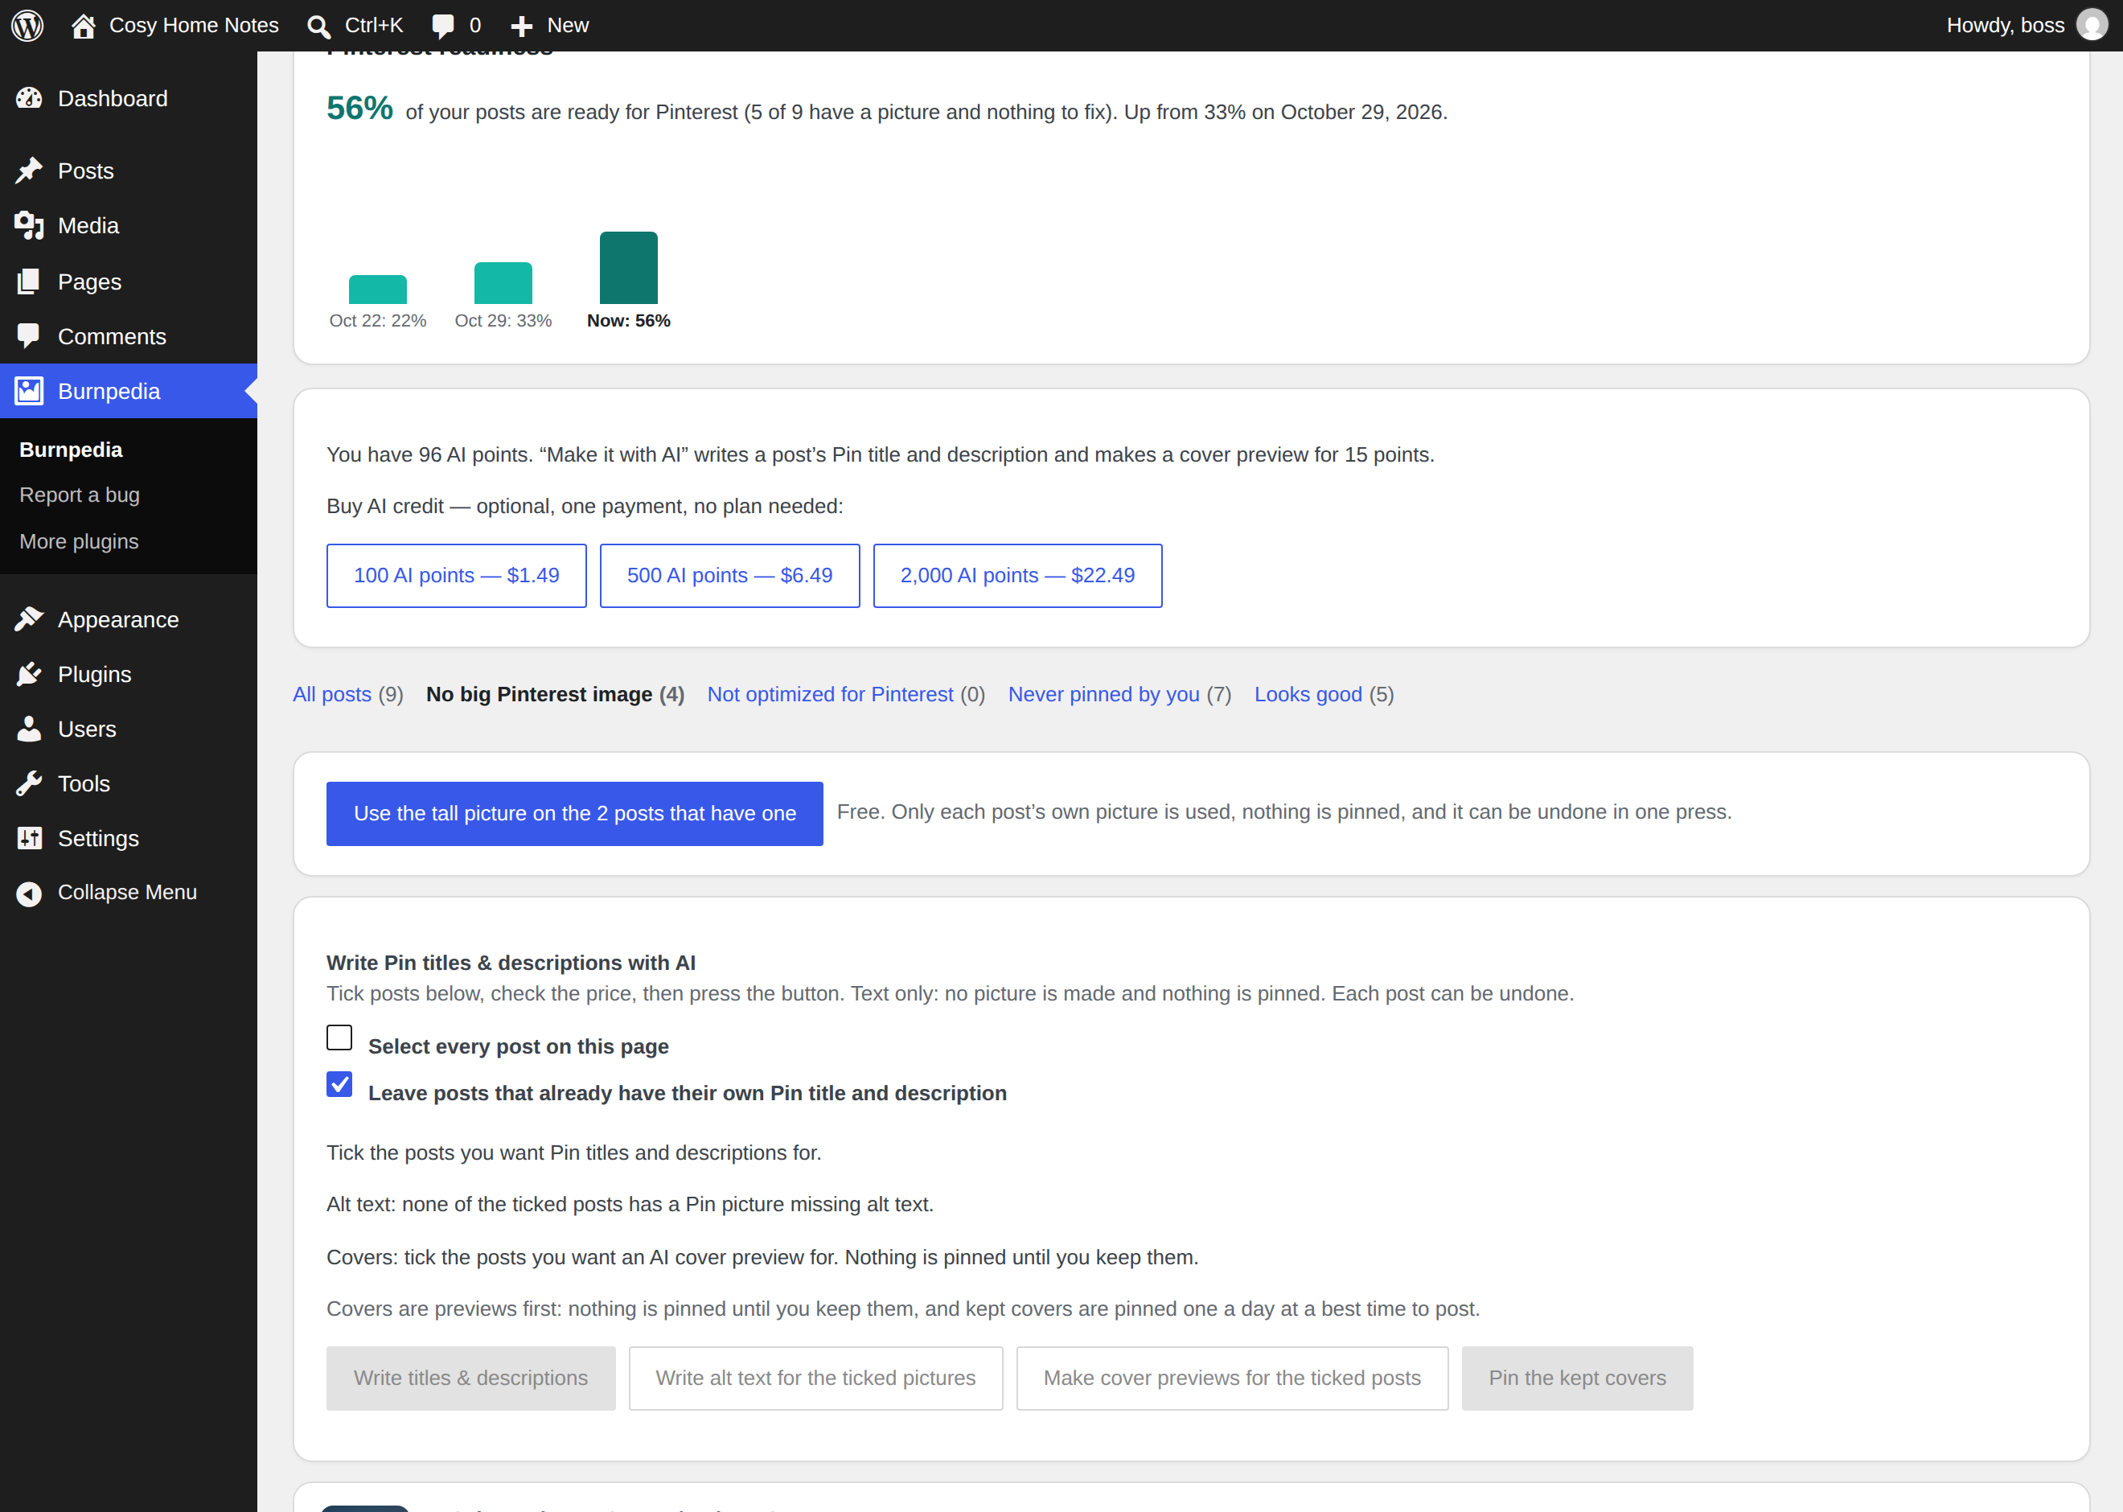Open Report a bug submenu item
The height and width of the screenshot is (1512, 2123).
[79, 495]
